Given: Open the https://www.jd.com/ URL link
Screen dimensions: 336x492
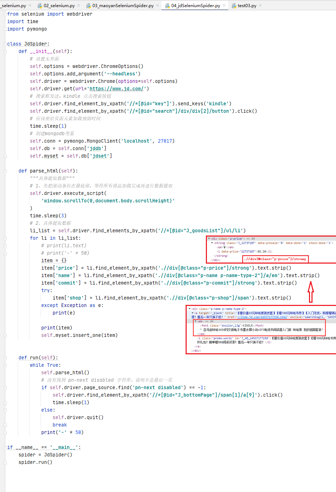Looking at the screenshot, I should coord(116,89).
